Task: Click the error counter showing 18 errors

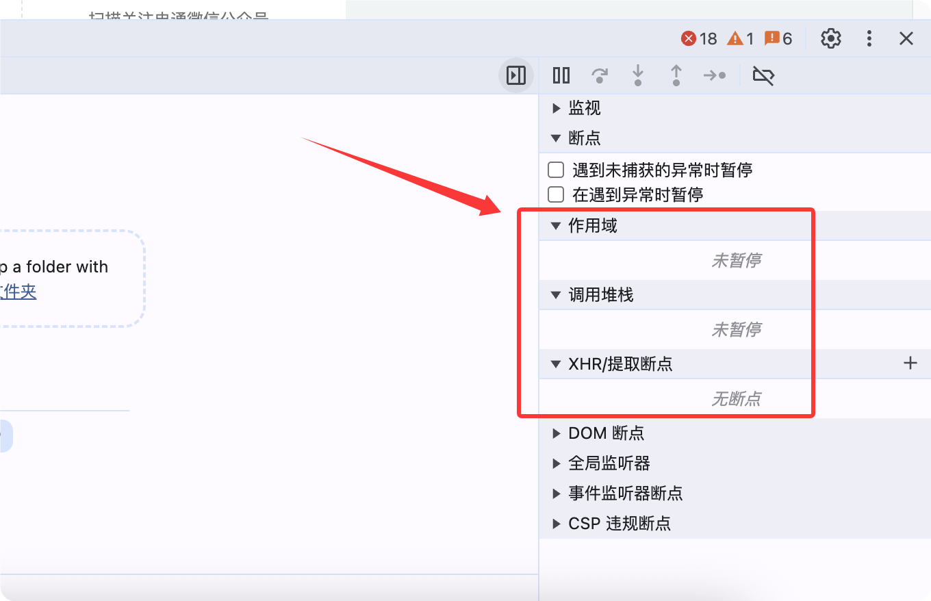Action: (698, 38)
